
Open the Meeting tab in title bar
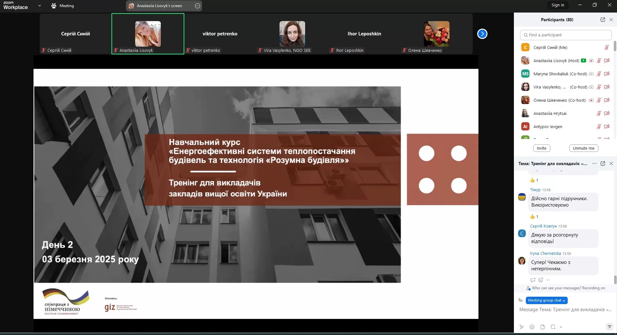tap(63, 6)
